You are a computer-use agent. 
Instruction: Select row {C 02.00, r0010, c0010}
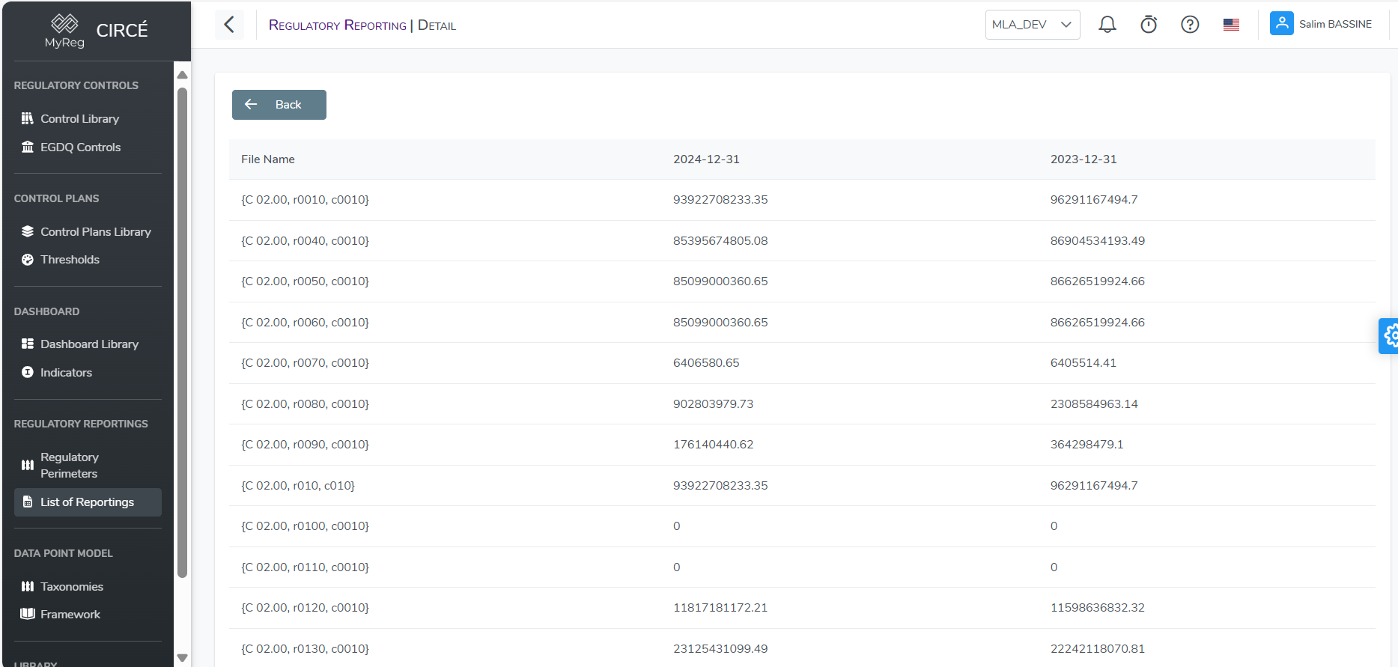click(802, 200)
